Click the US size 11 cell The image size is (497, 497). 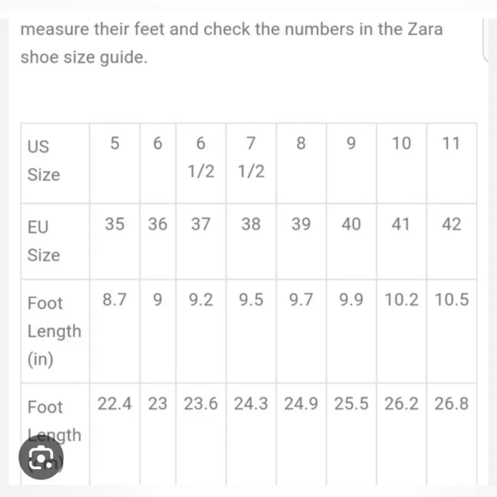click(452, 163)
